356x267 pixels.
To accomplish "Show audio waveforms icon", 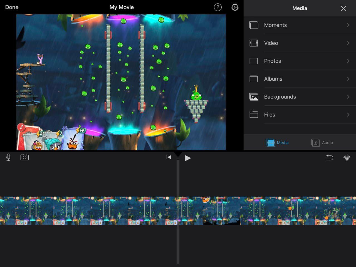I will [x=347, y=157].
